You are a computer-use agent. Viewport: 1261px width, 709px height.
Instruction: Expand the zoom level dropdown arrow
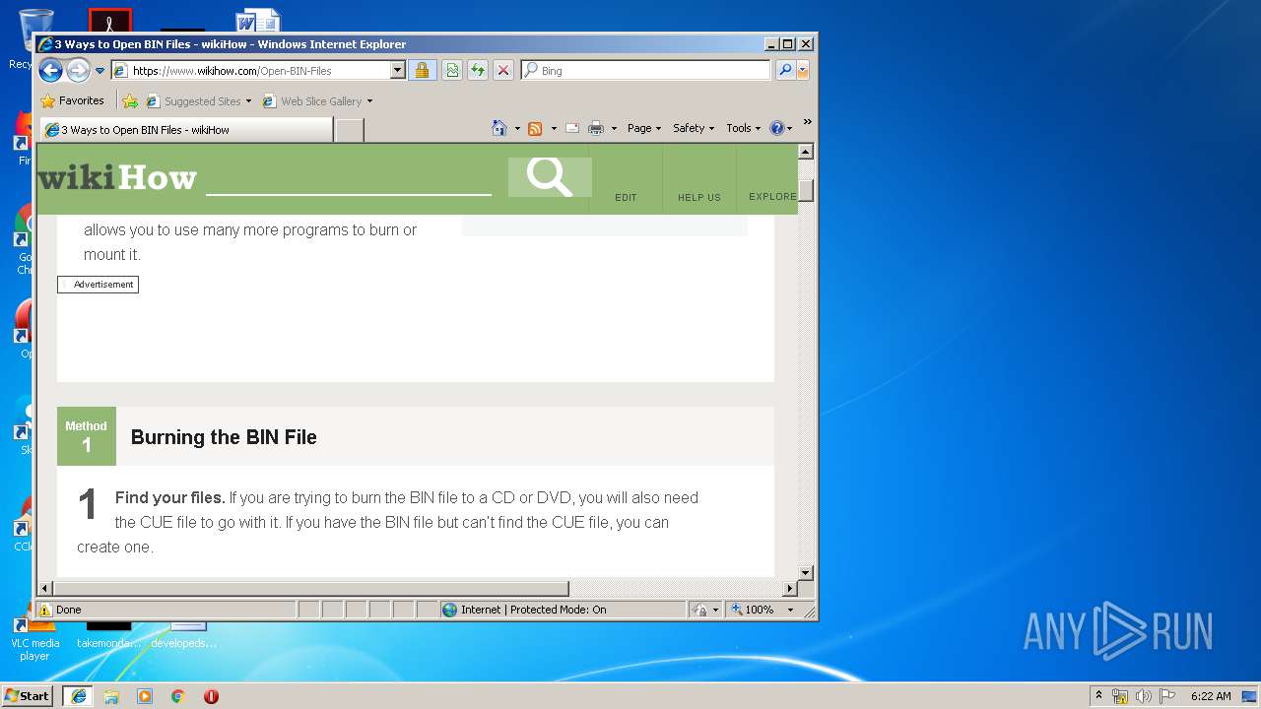point(790,610)
